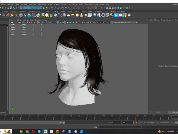
Task: Click the checkerboard texture shelf icon
Action: click(x=103, y=15)
